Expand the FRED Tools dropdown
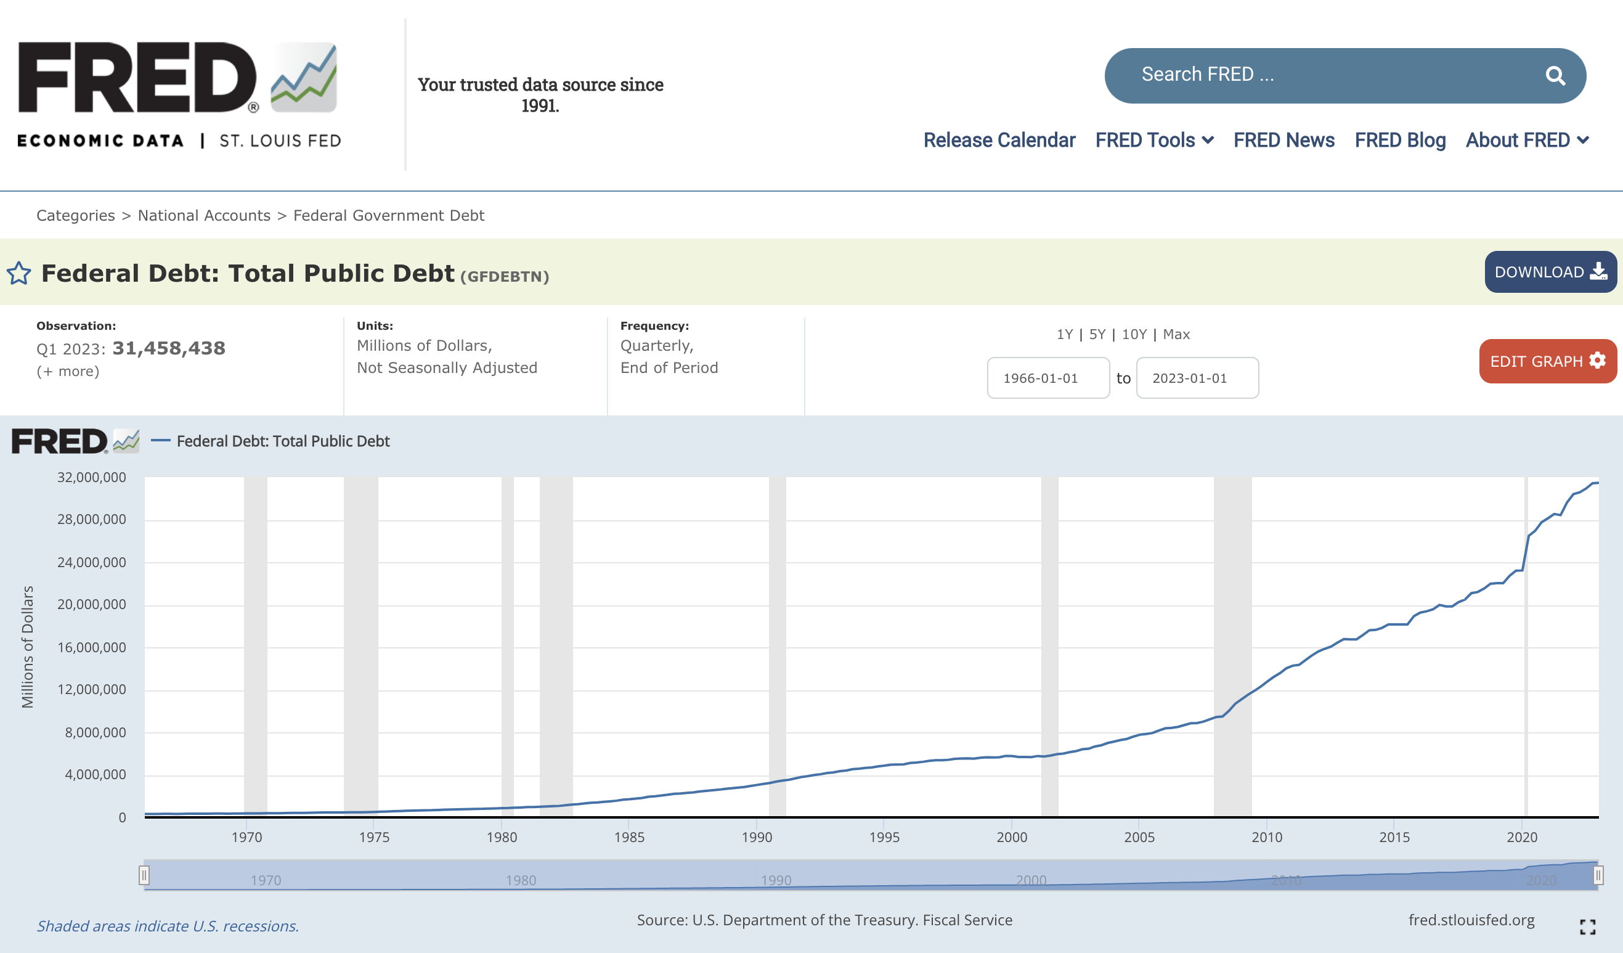 (1153, 140)
